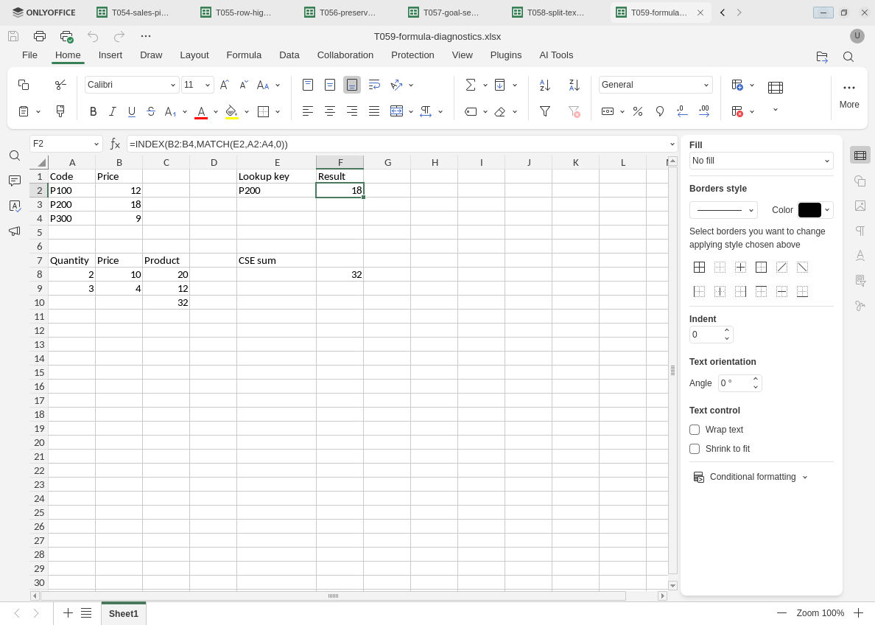Click Sort ascending icon

545,85
